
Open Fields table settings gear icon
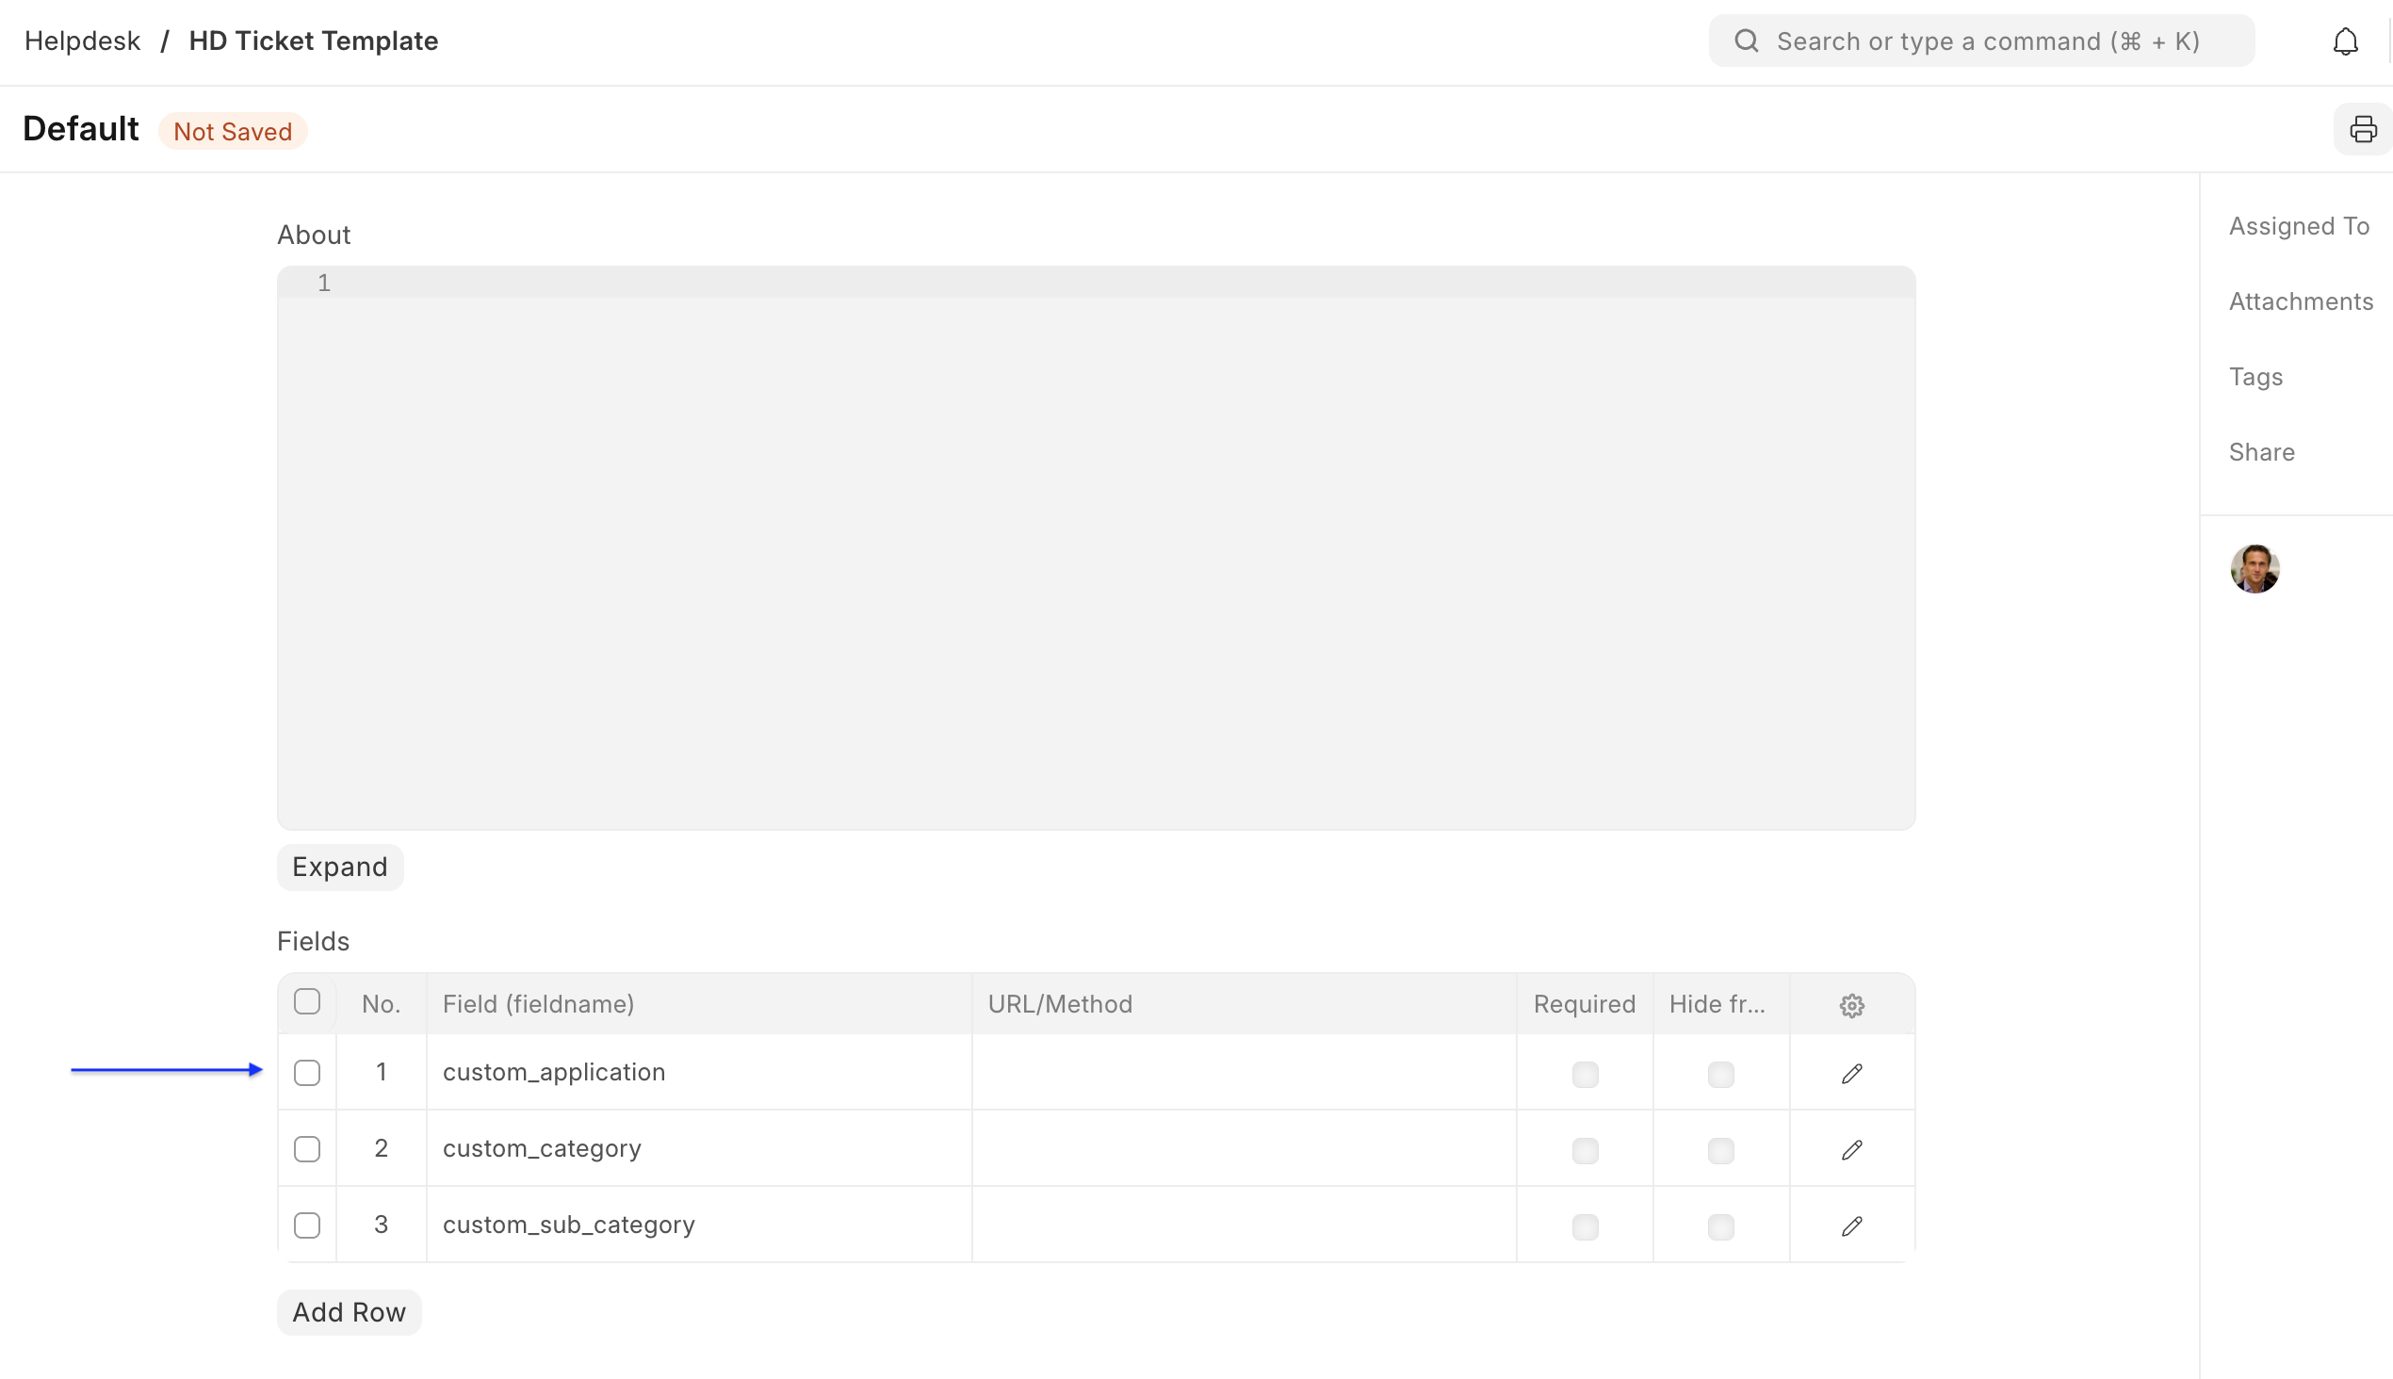1851,1005
